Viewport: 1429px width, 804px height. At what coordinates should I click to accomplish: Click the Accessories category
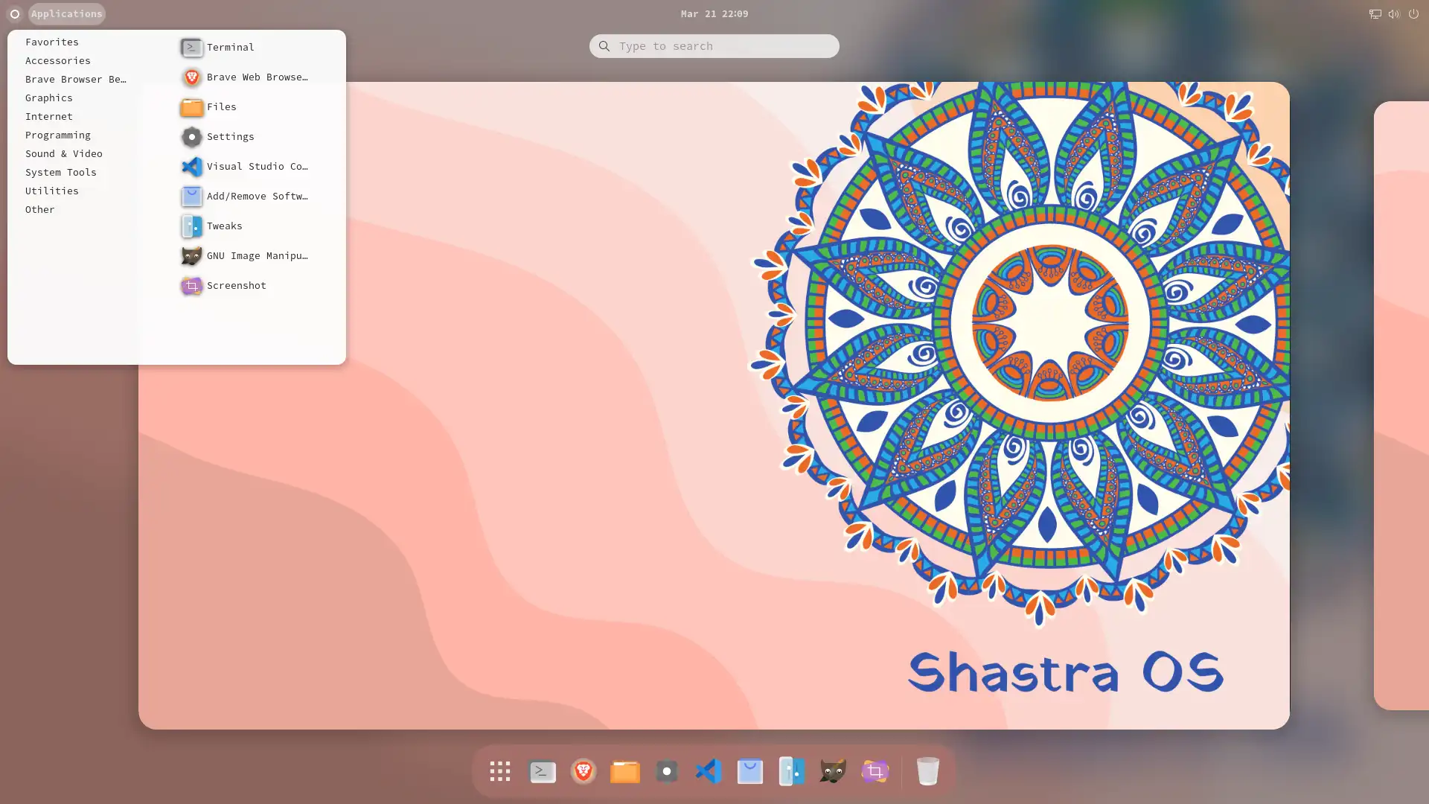(58, 61)
